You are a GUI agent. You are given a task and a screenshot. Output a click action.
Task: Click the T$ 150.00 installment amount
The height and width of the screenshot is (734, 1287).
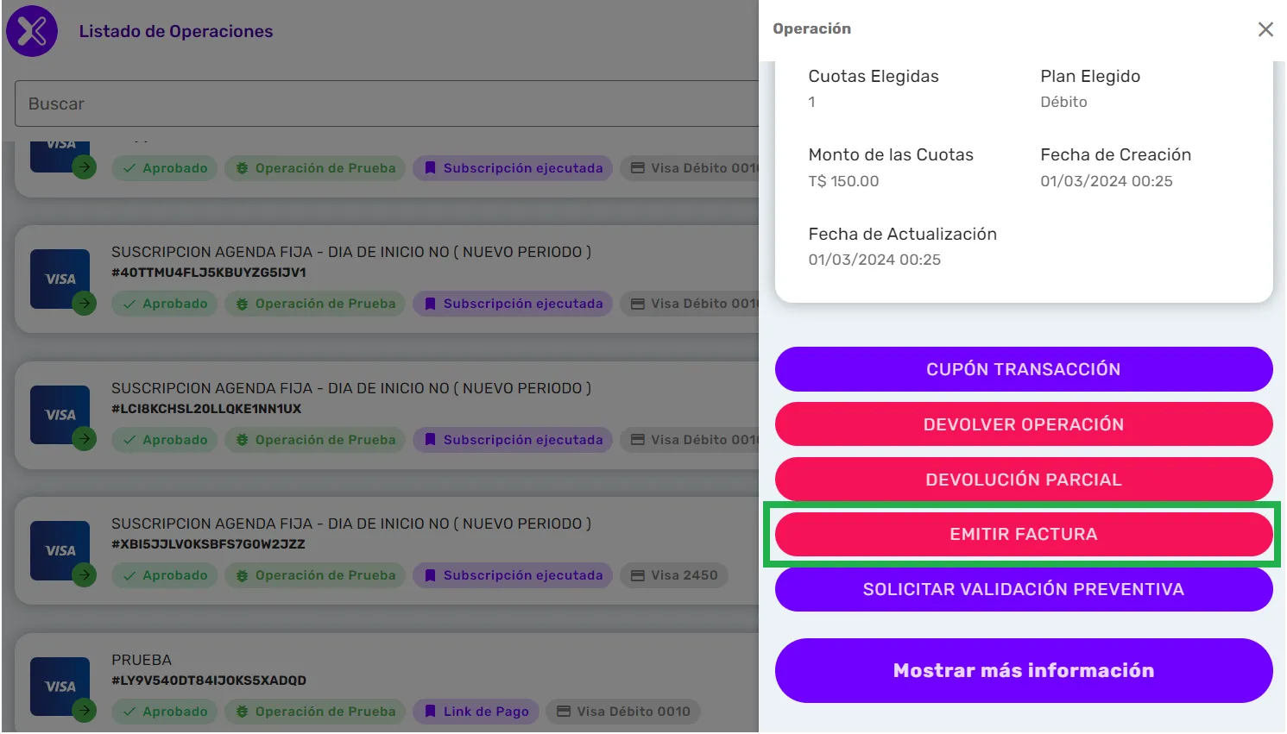[843, 181]
